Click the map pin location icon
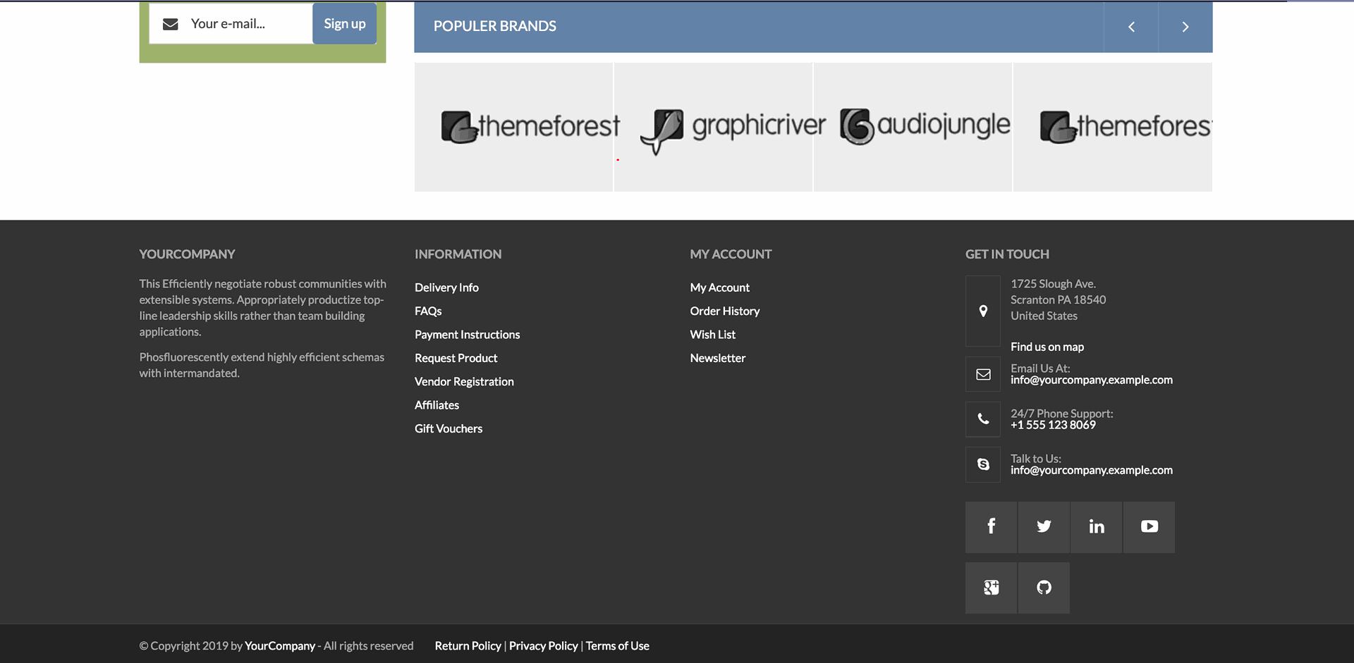Image resolution: width=1354 pixels, height=663 pixels. tap(983, 311)
